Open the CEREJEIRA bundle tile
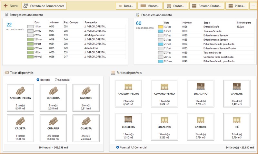 [128, 127]
